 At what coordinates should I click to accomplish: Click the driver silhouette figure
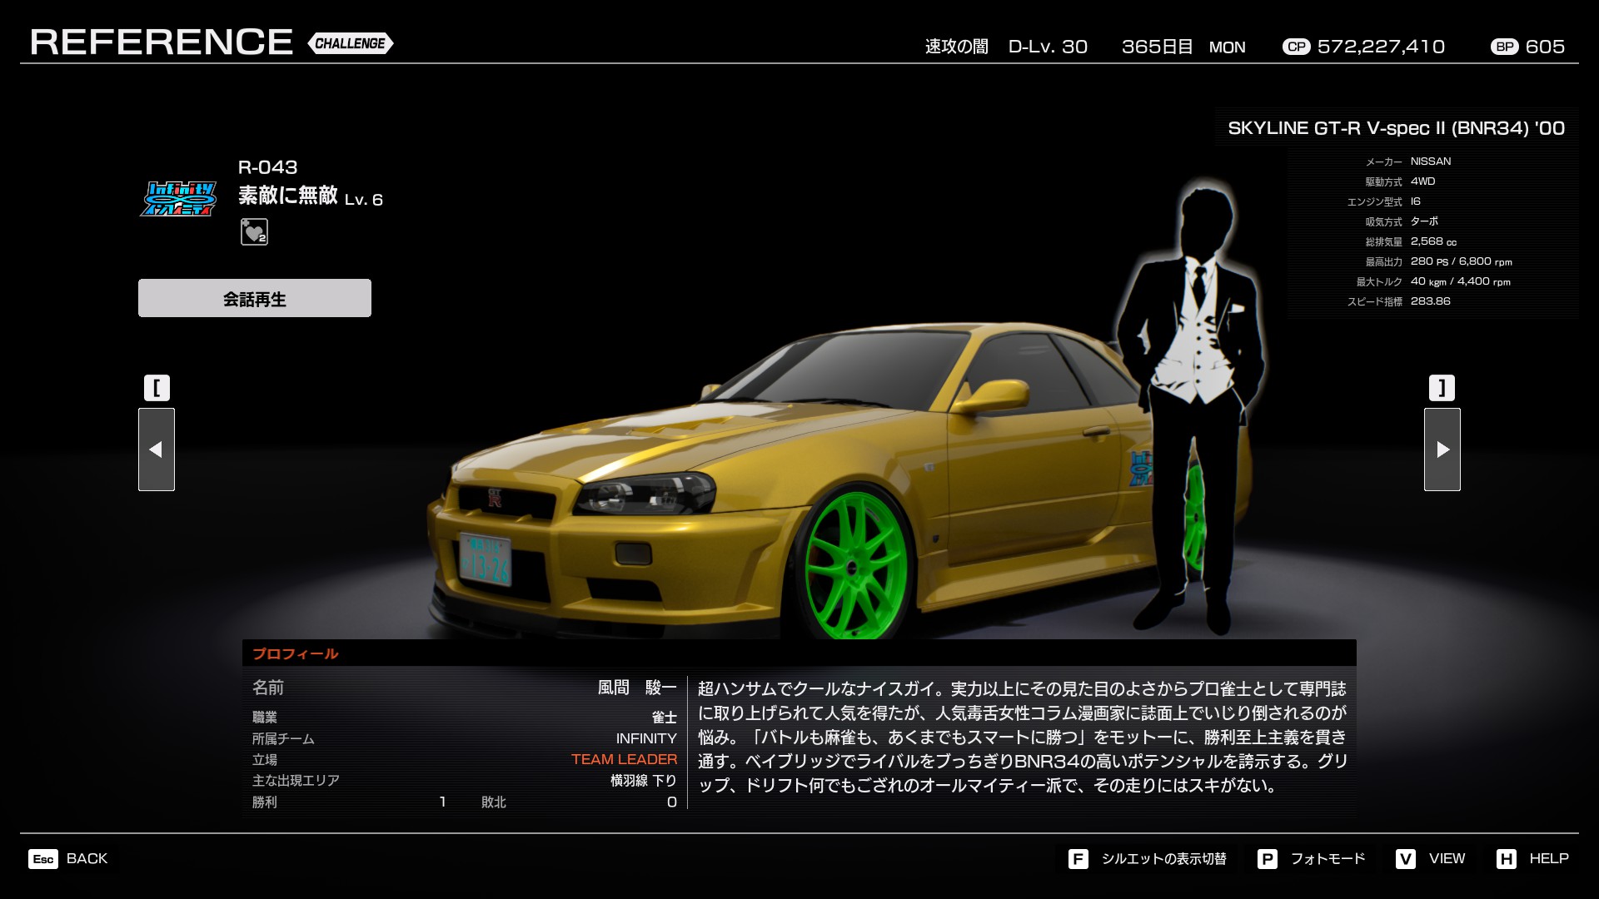click(x=1191, y=400)
